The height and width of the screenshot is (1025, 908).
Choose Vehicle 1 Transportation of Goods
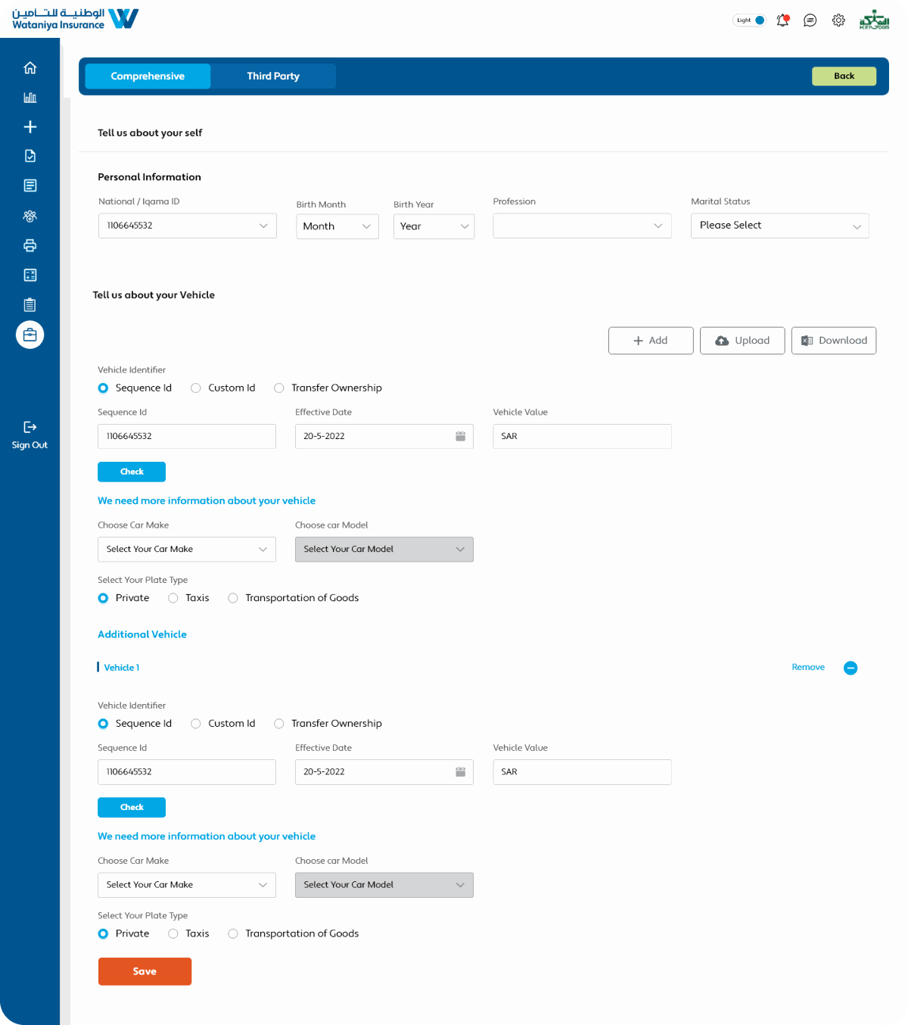[x=232, y=933]
